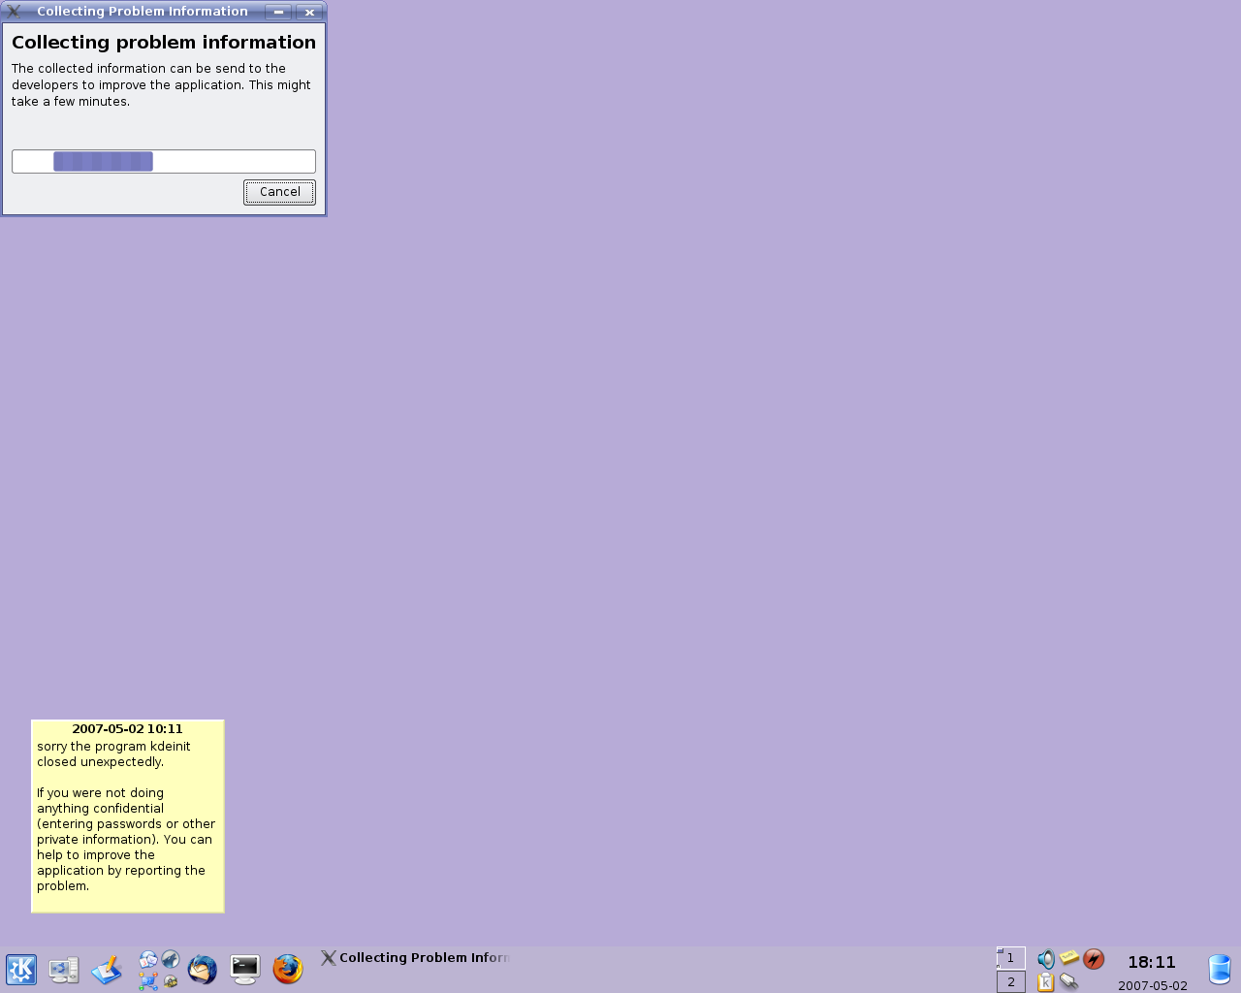
Task: Open Klipper clipboard tray icon
Action: (x=1045, y=982)
